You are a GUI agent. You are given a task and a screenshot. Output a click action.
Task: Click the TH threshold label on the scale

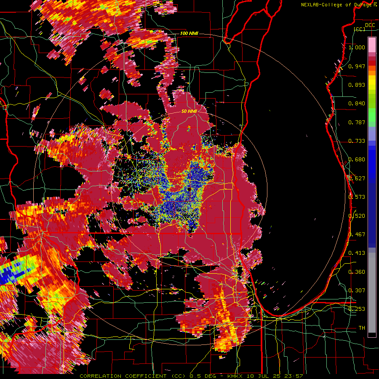[362, 328]
